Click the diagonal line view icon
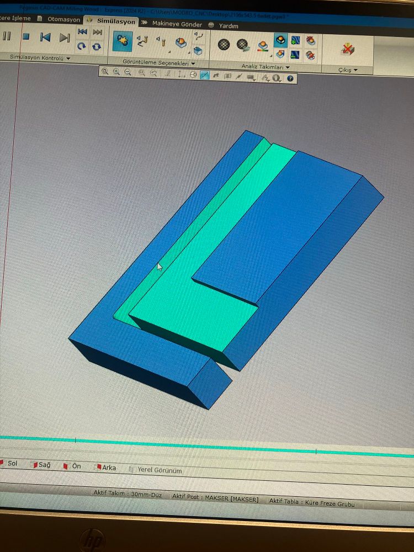 click(239, 76)
